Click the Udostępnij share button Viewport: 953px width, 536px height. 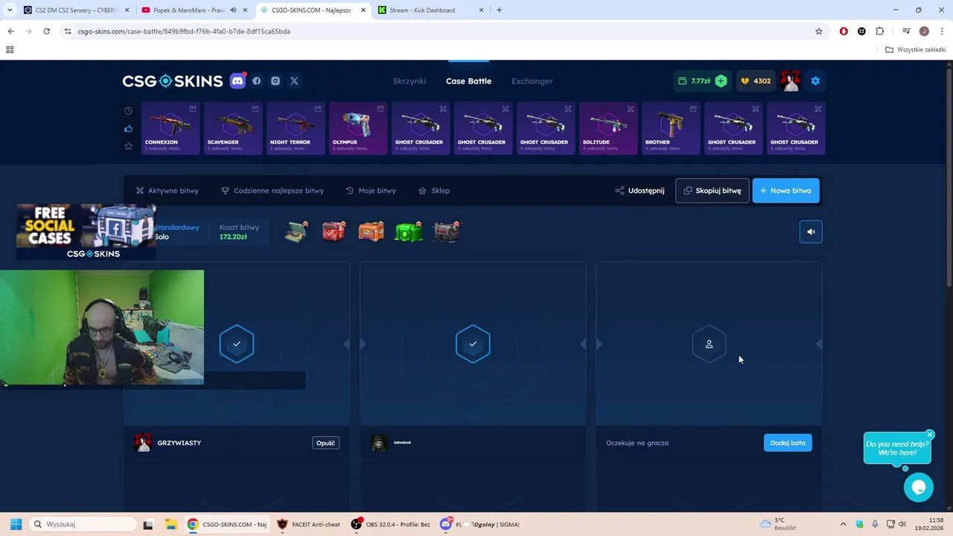click(x=640, y=191)
